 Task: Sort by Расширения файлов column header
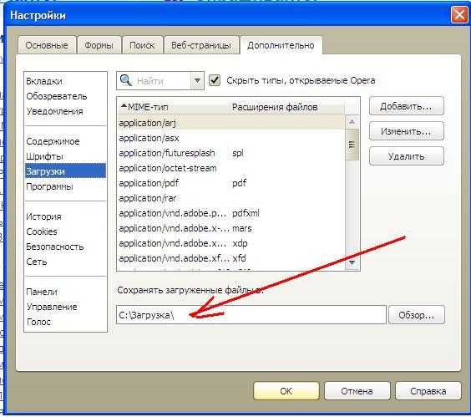(x=275, y=107)
